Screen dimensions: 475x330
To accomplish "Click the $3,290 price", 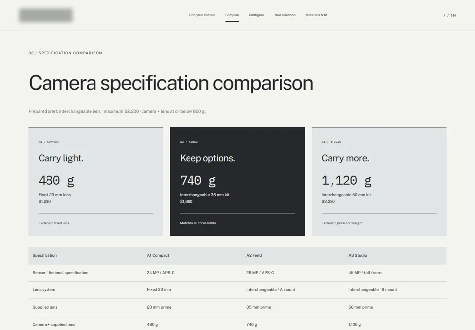I will coord(328,201).
